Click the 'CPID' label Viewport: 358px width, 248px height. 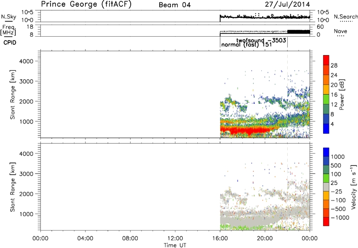point(10,43)
